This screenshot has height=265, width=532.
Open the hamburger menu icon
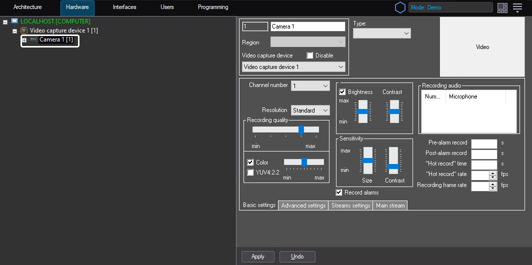click(x=517, y=7)
